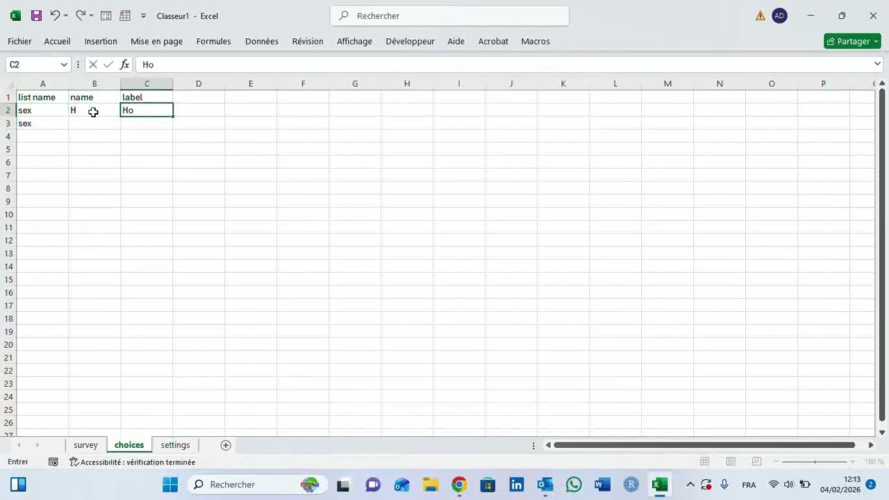Add a new sheet with the plus button
This screenshot has height=500, width=889.
(226, 445)
